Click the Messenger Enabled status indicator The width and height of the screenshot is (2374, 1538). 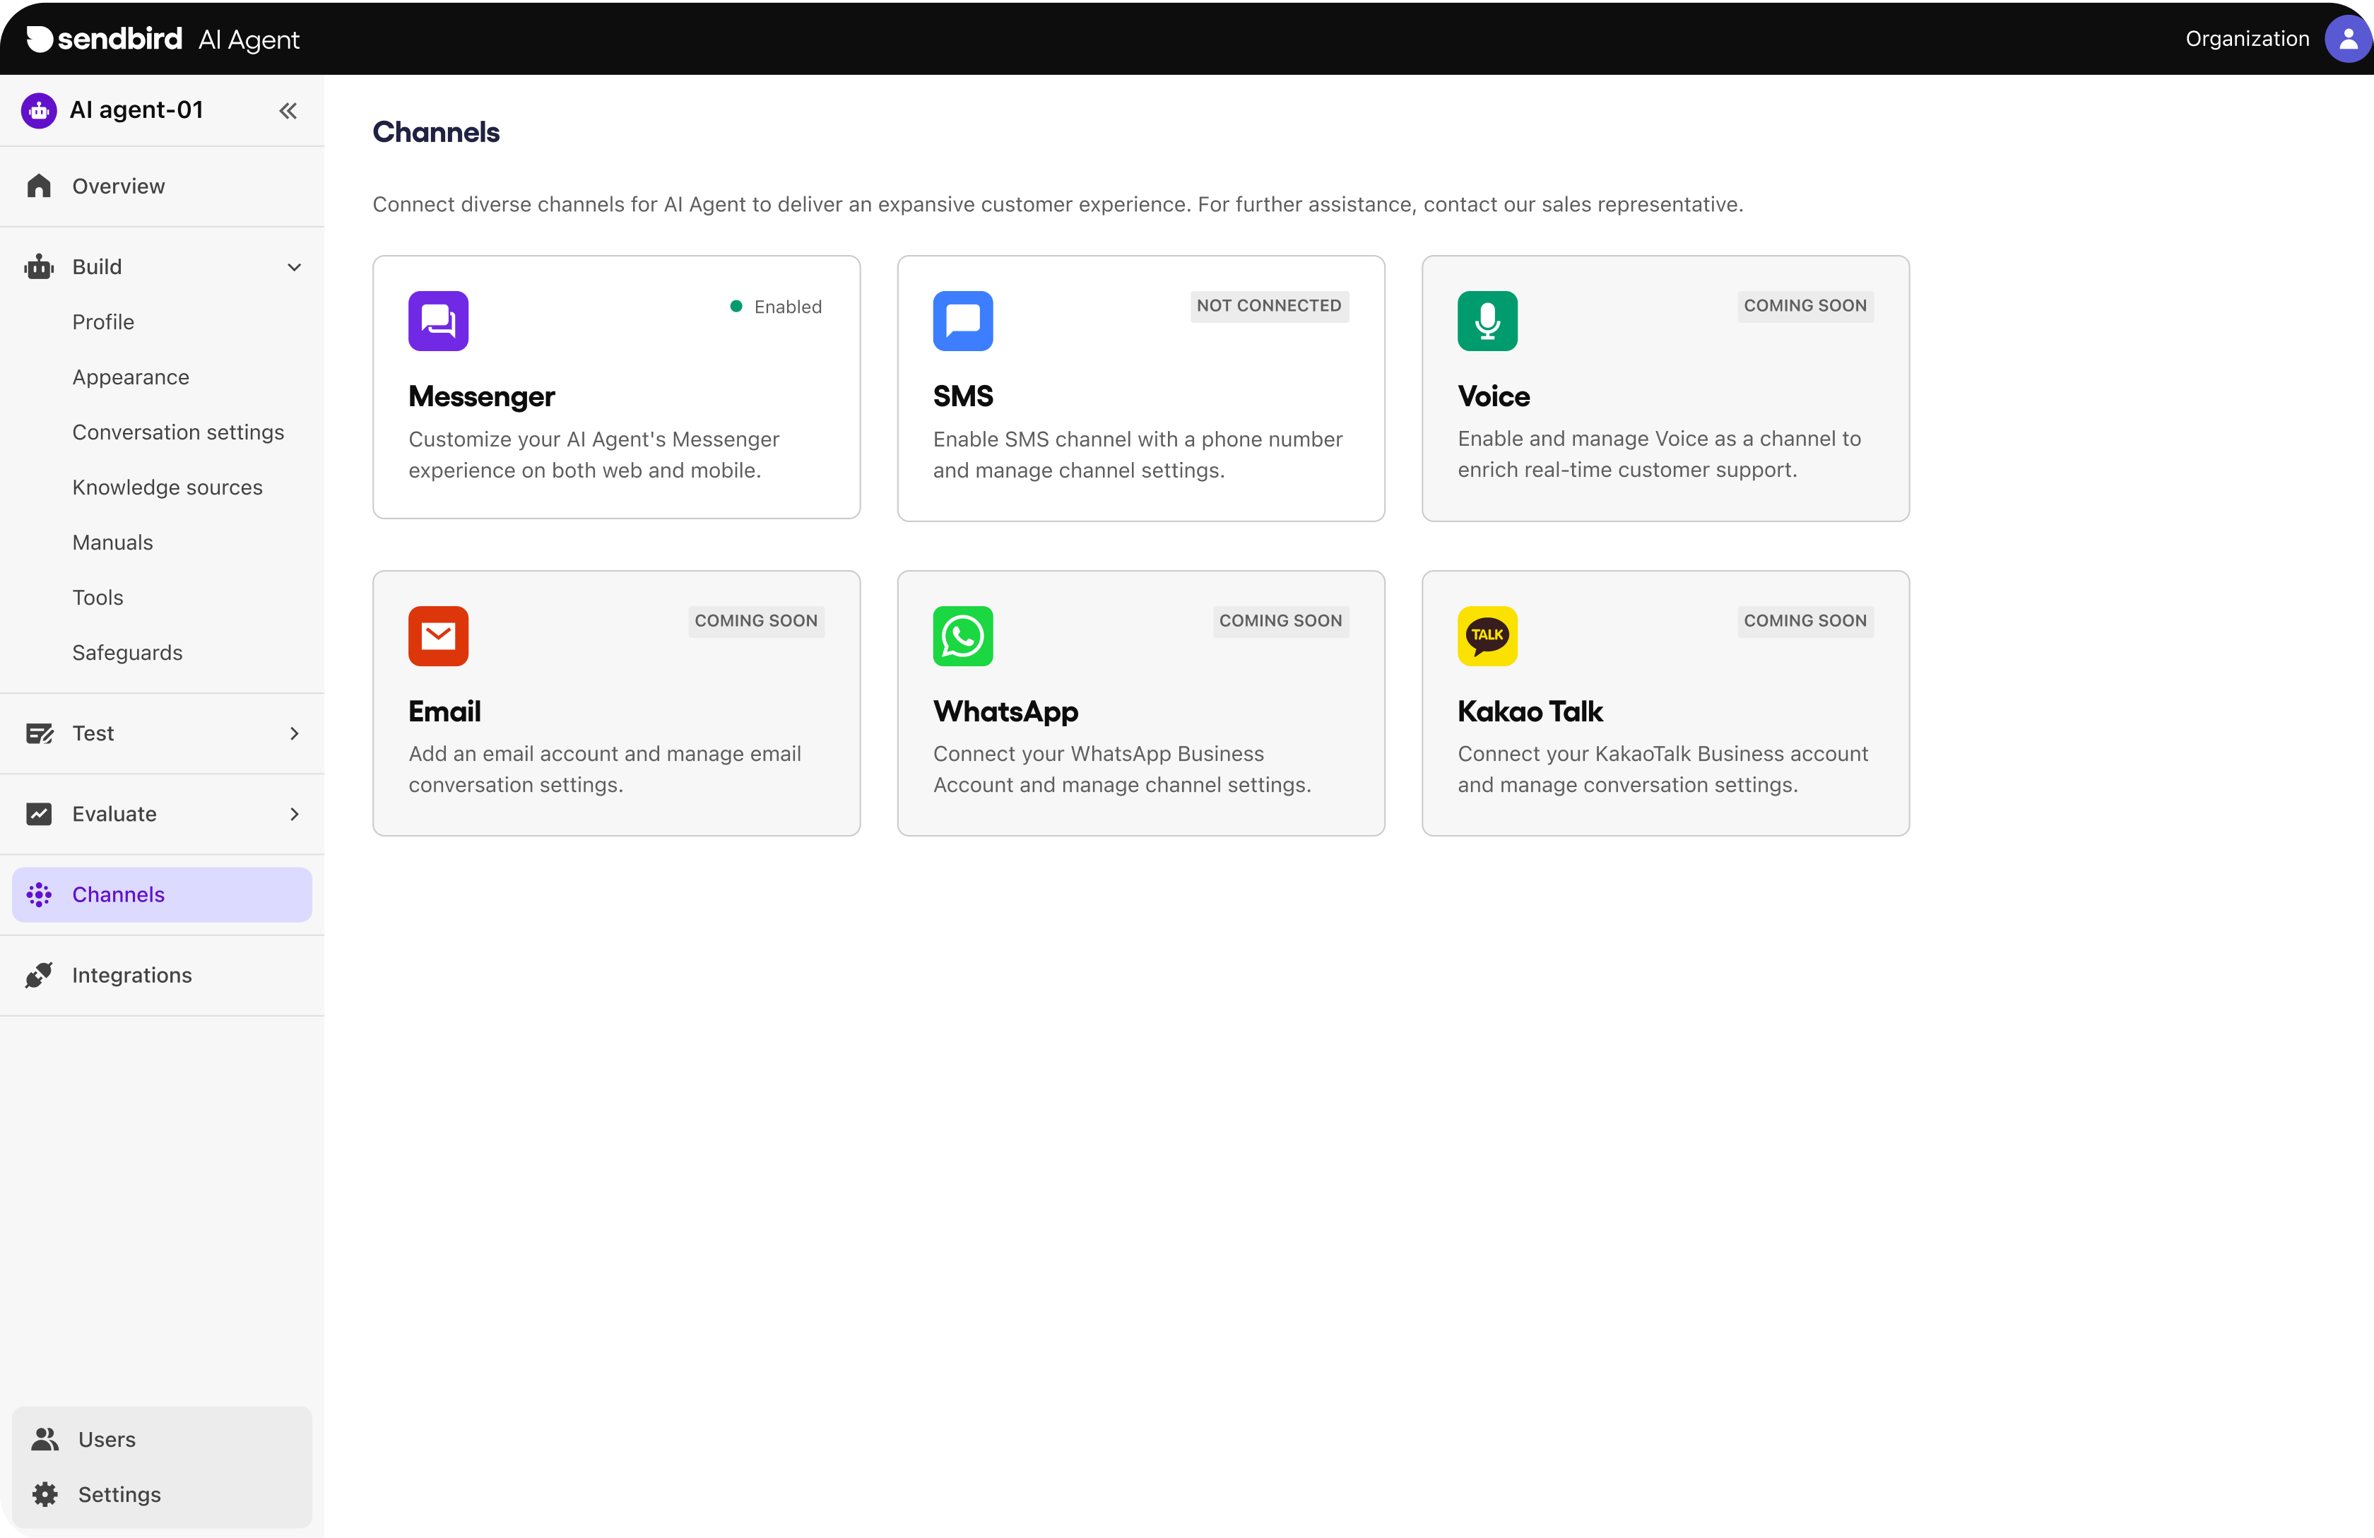pyautogui.click(x=776, y=307)
